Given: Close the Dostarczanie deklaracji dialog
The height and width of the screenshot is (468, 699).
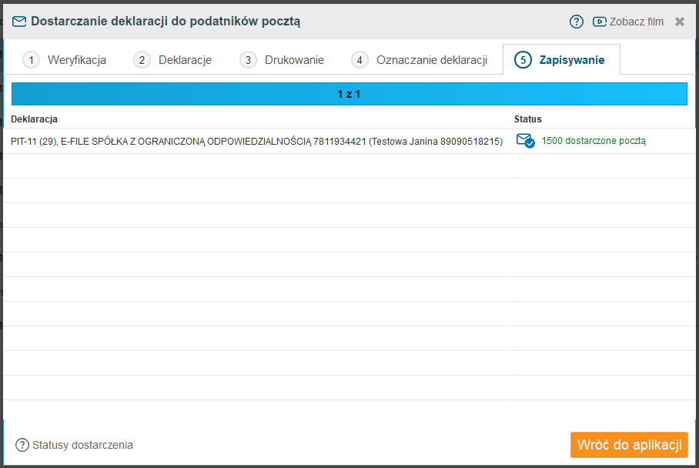Looking at the screenshot, I should (x=680, y=22).
